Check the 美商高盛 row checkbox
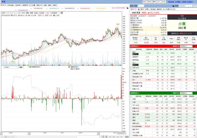This screenshot has width=197, height=138. click(131, 60)
